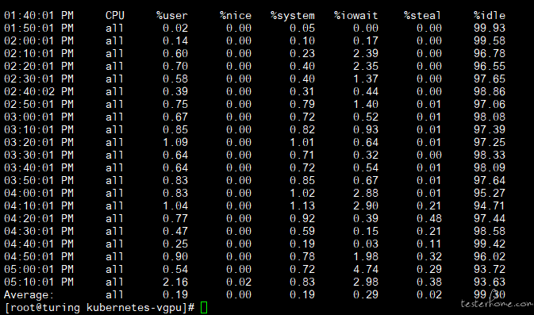
Task: Click the %steal column header
Action: [x=422, y=15]
